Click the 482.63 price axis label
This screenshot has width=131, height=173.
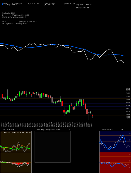(128, 99)
